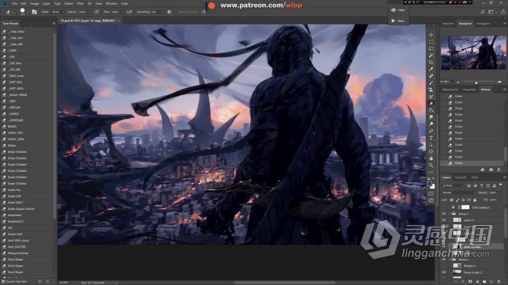Select the _wlop_sharp tool preset
Screen dimensions: 508x285
pos(26,31)
